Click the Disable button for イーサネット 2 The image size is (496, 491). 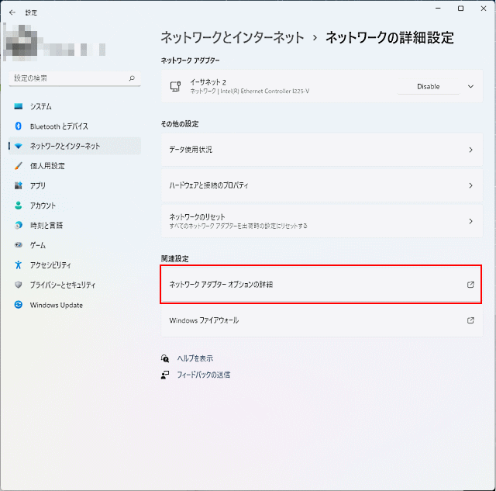(x=429, y=86)
